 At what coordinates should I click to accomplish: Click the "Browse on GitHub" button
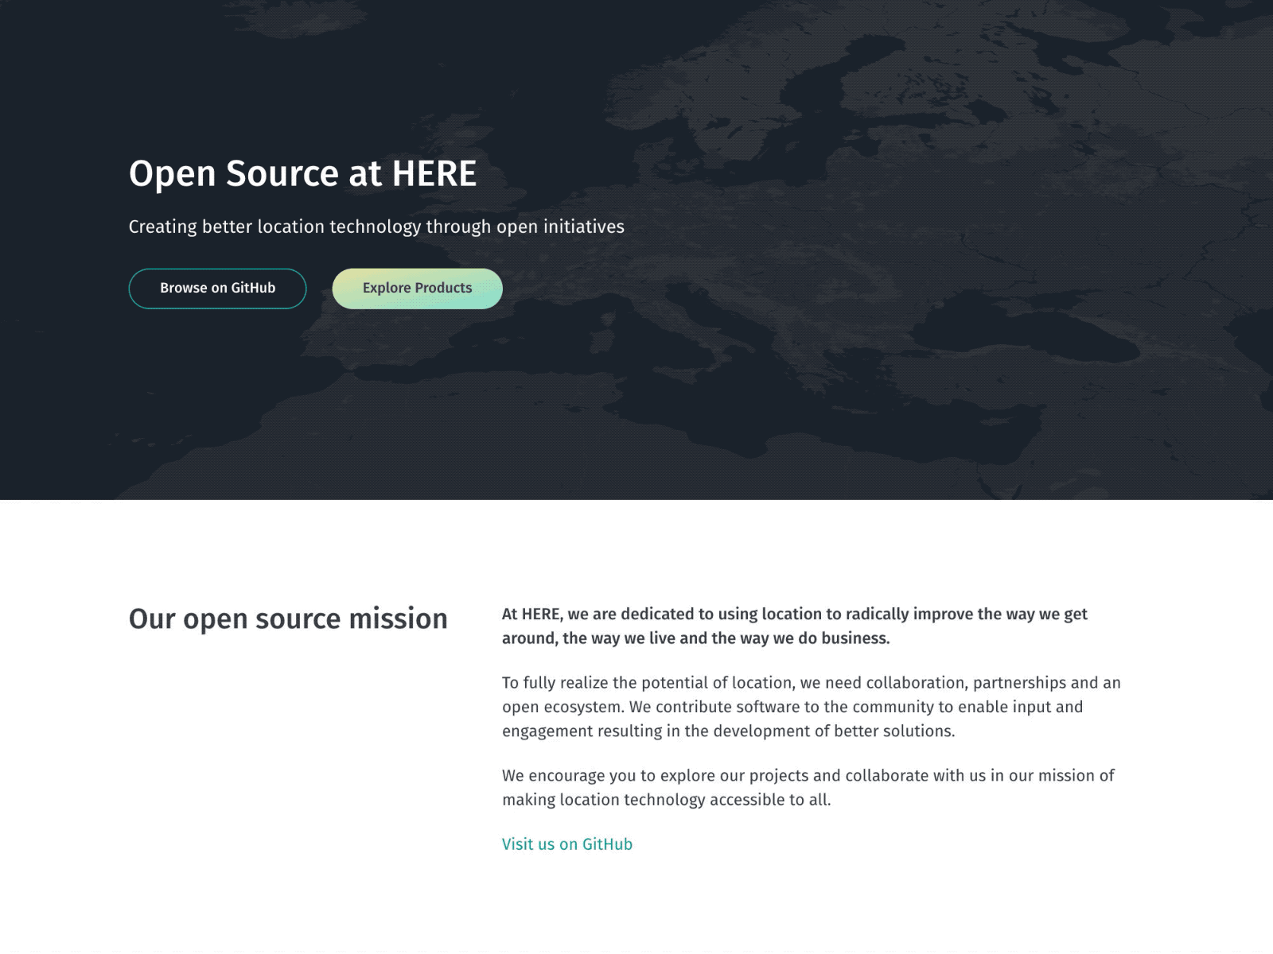coord(217,288)
